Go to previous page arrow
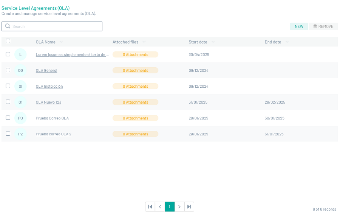Screen dimensions: 340x214 pyautogui.click(x=160, y=206)
